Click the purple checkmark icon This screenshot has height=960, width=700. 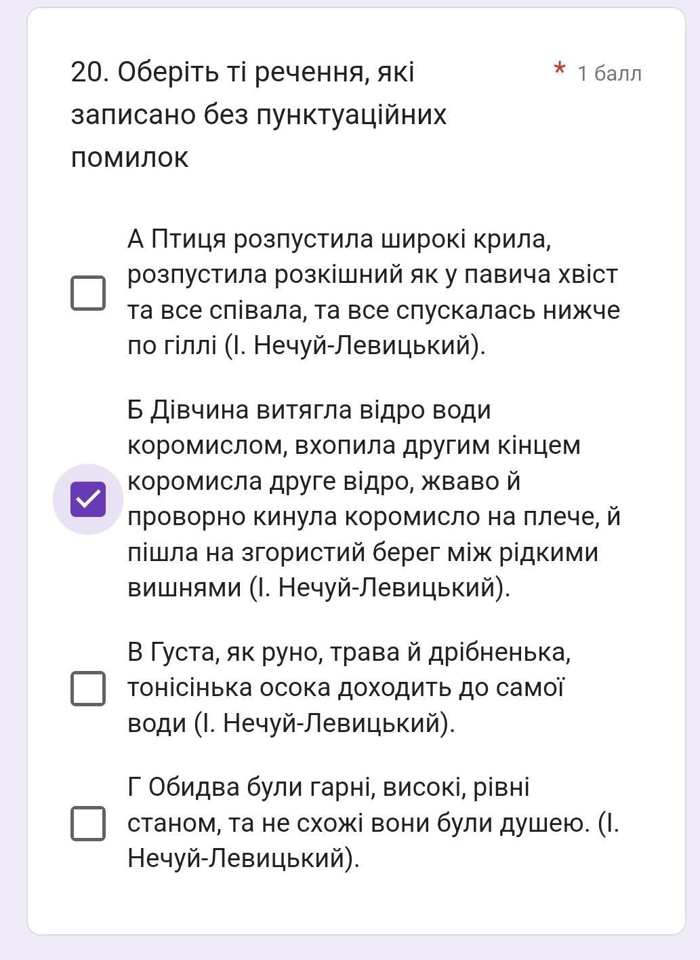click(x=88, y=499)
